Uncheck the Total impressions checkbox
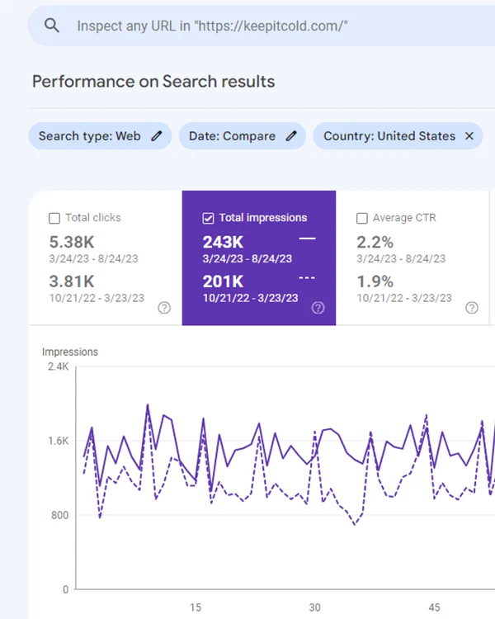Screen dimensions: 495x619 click(208, 218)
